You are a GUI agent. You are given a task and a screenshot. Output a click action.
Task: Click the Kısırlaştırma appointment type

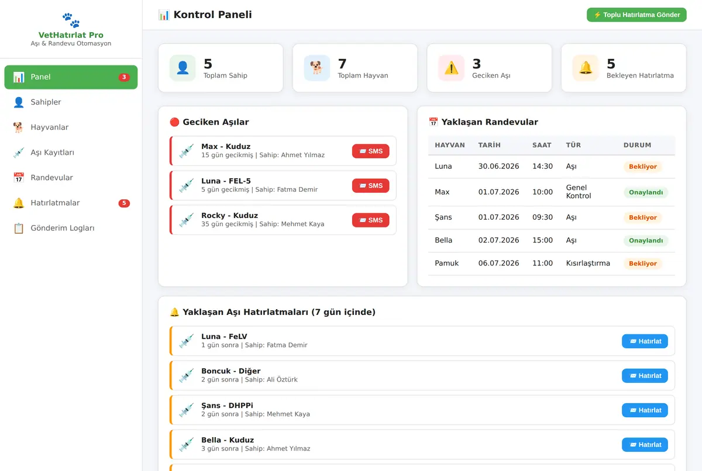tap(588, 264)
